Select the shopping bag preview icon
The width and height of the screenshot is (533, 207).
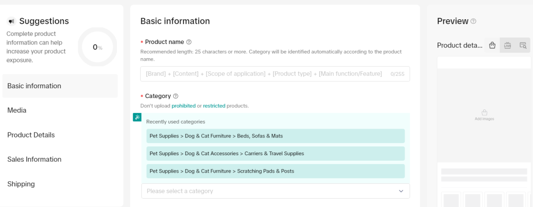tap(492, 45)
